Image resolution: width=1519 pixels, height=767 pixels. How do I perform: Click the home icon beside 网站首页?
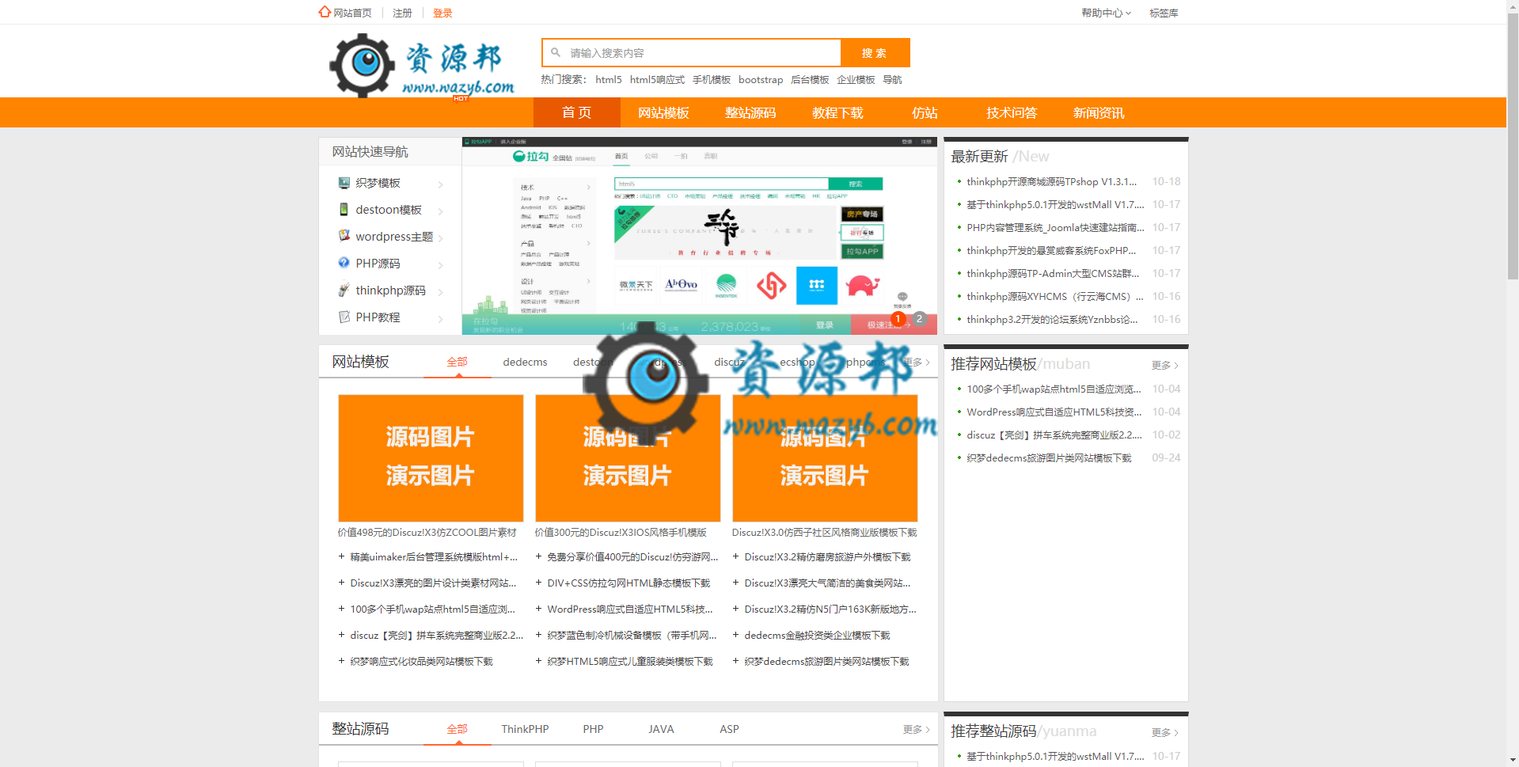coord(325,12)
